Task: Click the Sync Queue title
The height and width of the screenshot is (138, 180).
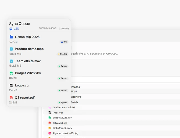Action: pos(20,24)
